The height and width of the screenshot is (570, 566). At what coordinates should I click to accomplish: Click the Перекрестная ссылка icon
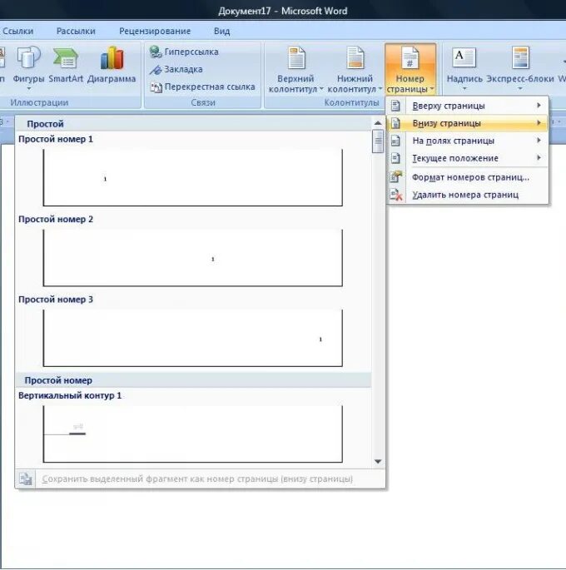pyautogui.click(x=156, y=87)
